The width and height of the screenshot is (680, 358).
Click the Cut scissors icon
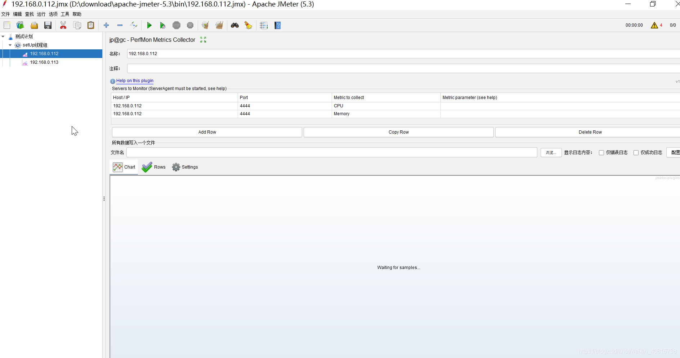(63, 25)
